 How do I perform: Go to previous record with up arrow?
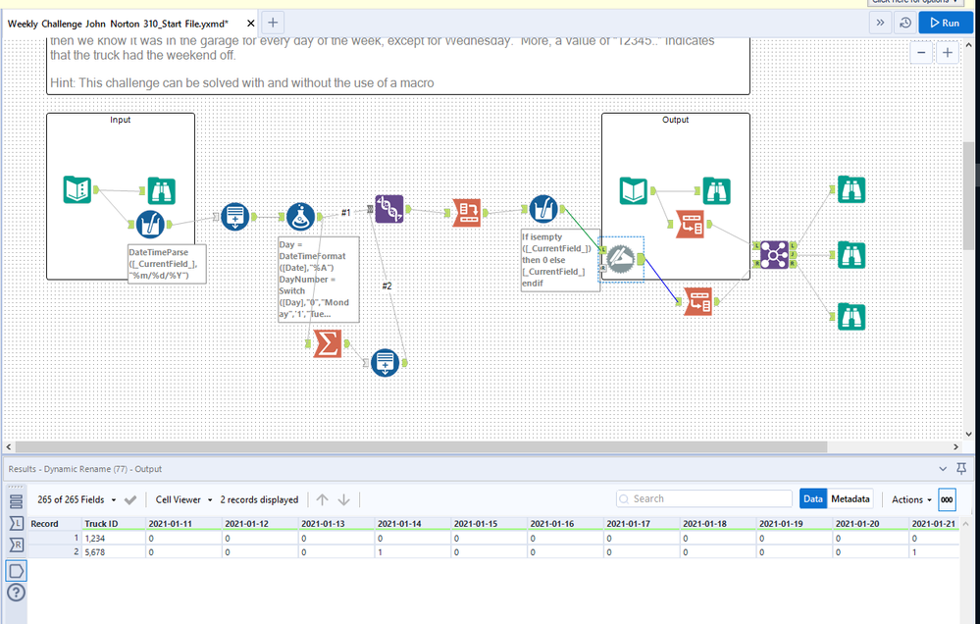pos(323,499)
